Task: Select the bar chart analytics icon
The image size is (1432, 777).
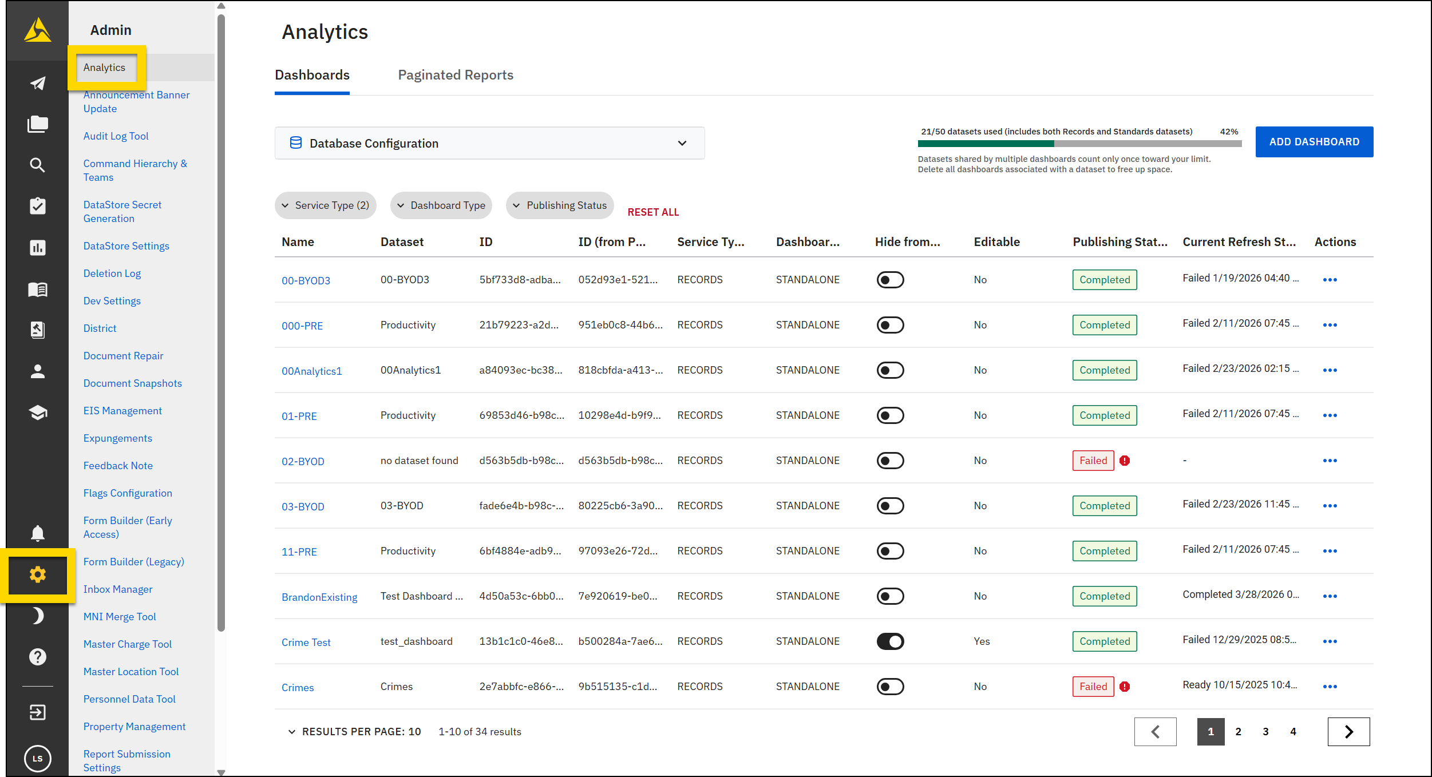Action: click(x=37, y=247)
